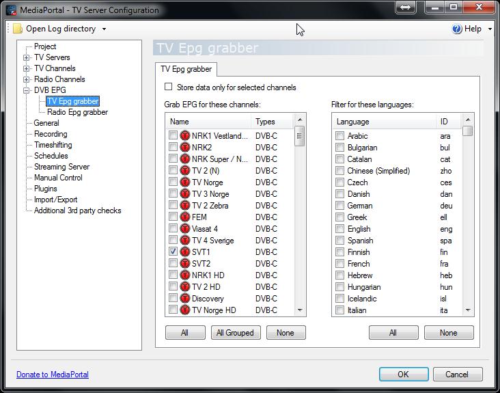Click the red icon beside NRK1 HD
Image resolution: width=500 pixels, height=393 pixels.
point(185,275)
